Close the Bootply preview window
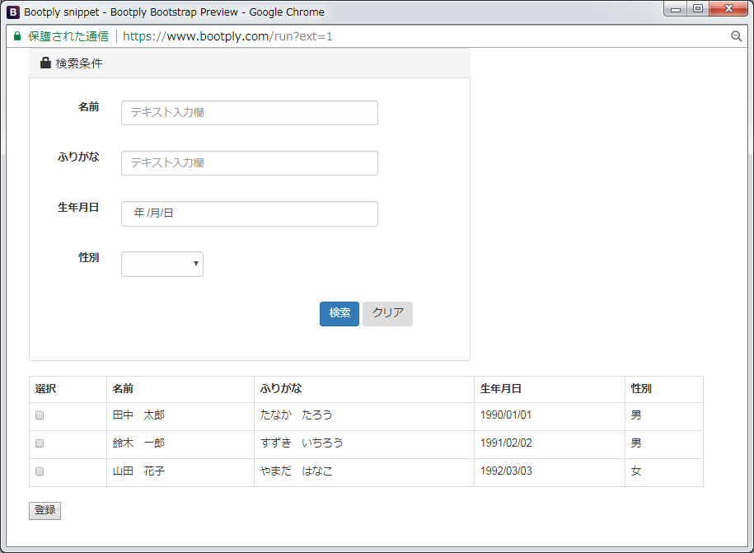The height and width of the screenshot is (553, 754). (728, 9)
